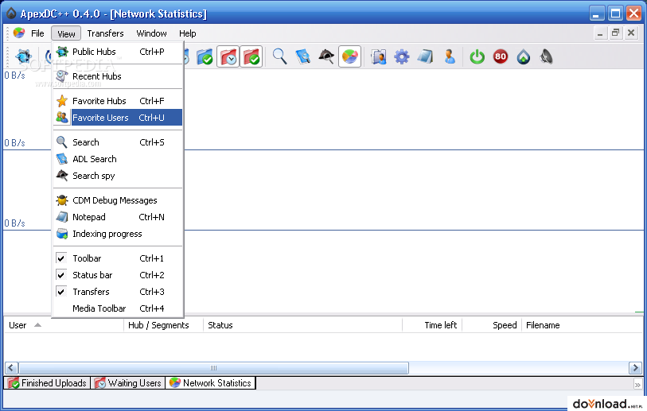Screen dimensions: 647x411
Task: Choose Notepad in the View menu
Action: point(118,217)
